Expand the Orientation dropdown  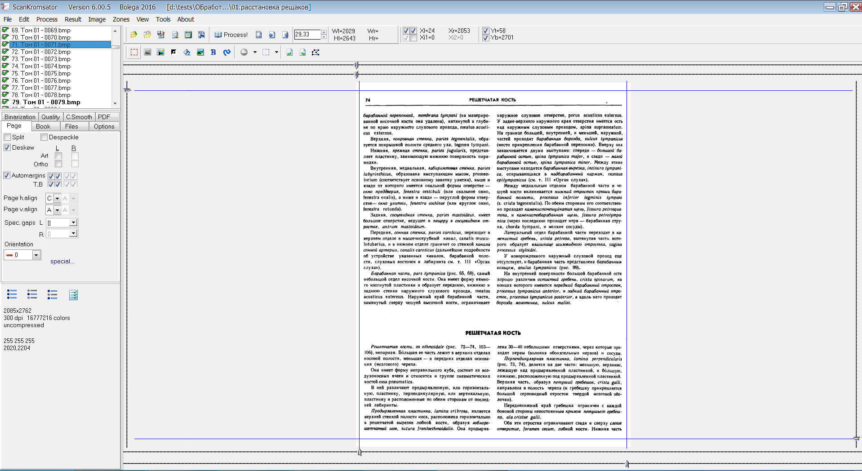36,255
